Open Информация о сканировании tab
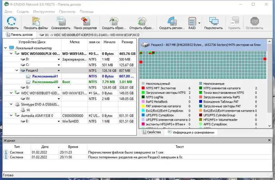 [x=191, y=132]
